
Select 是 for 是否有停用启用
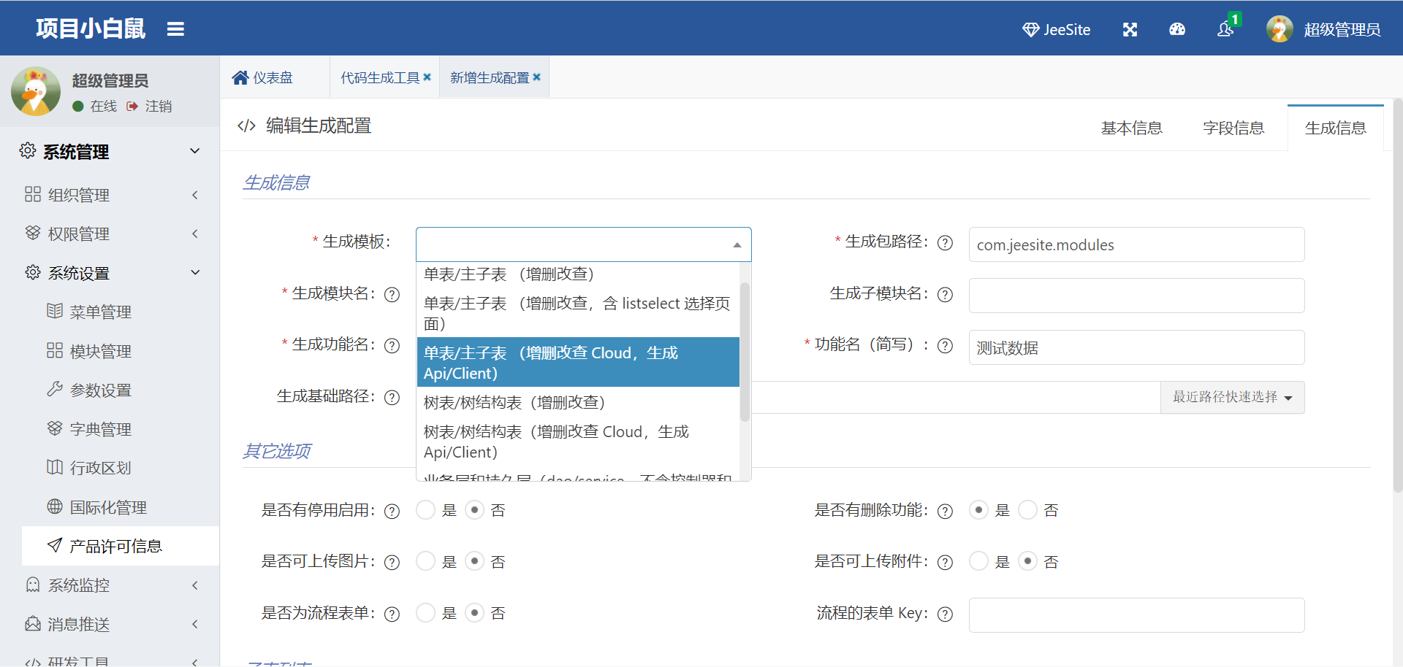point(425,509)
